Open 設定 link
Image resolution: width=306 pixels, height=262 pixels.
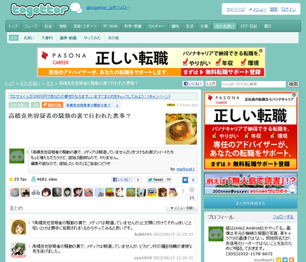click(274, 9)
